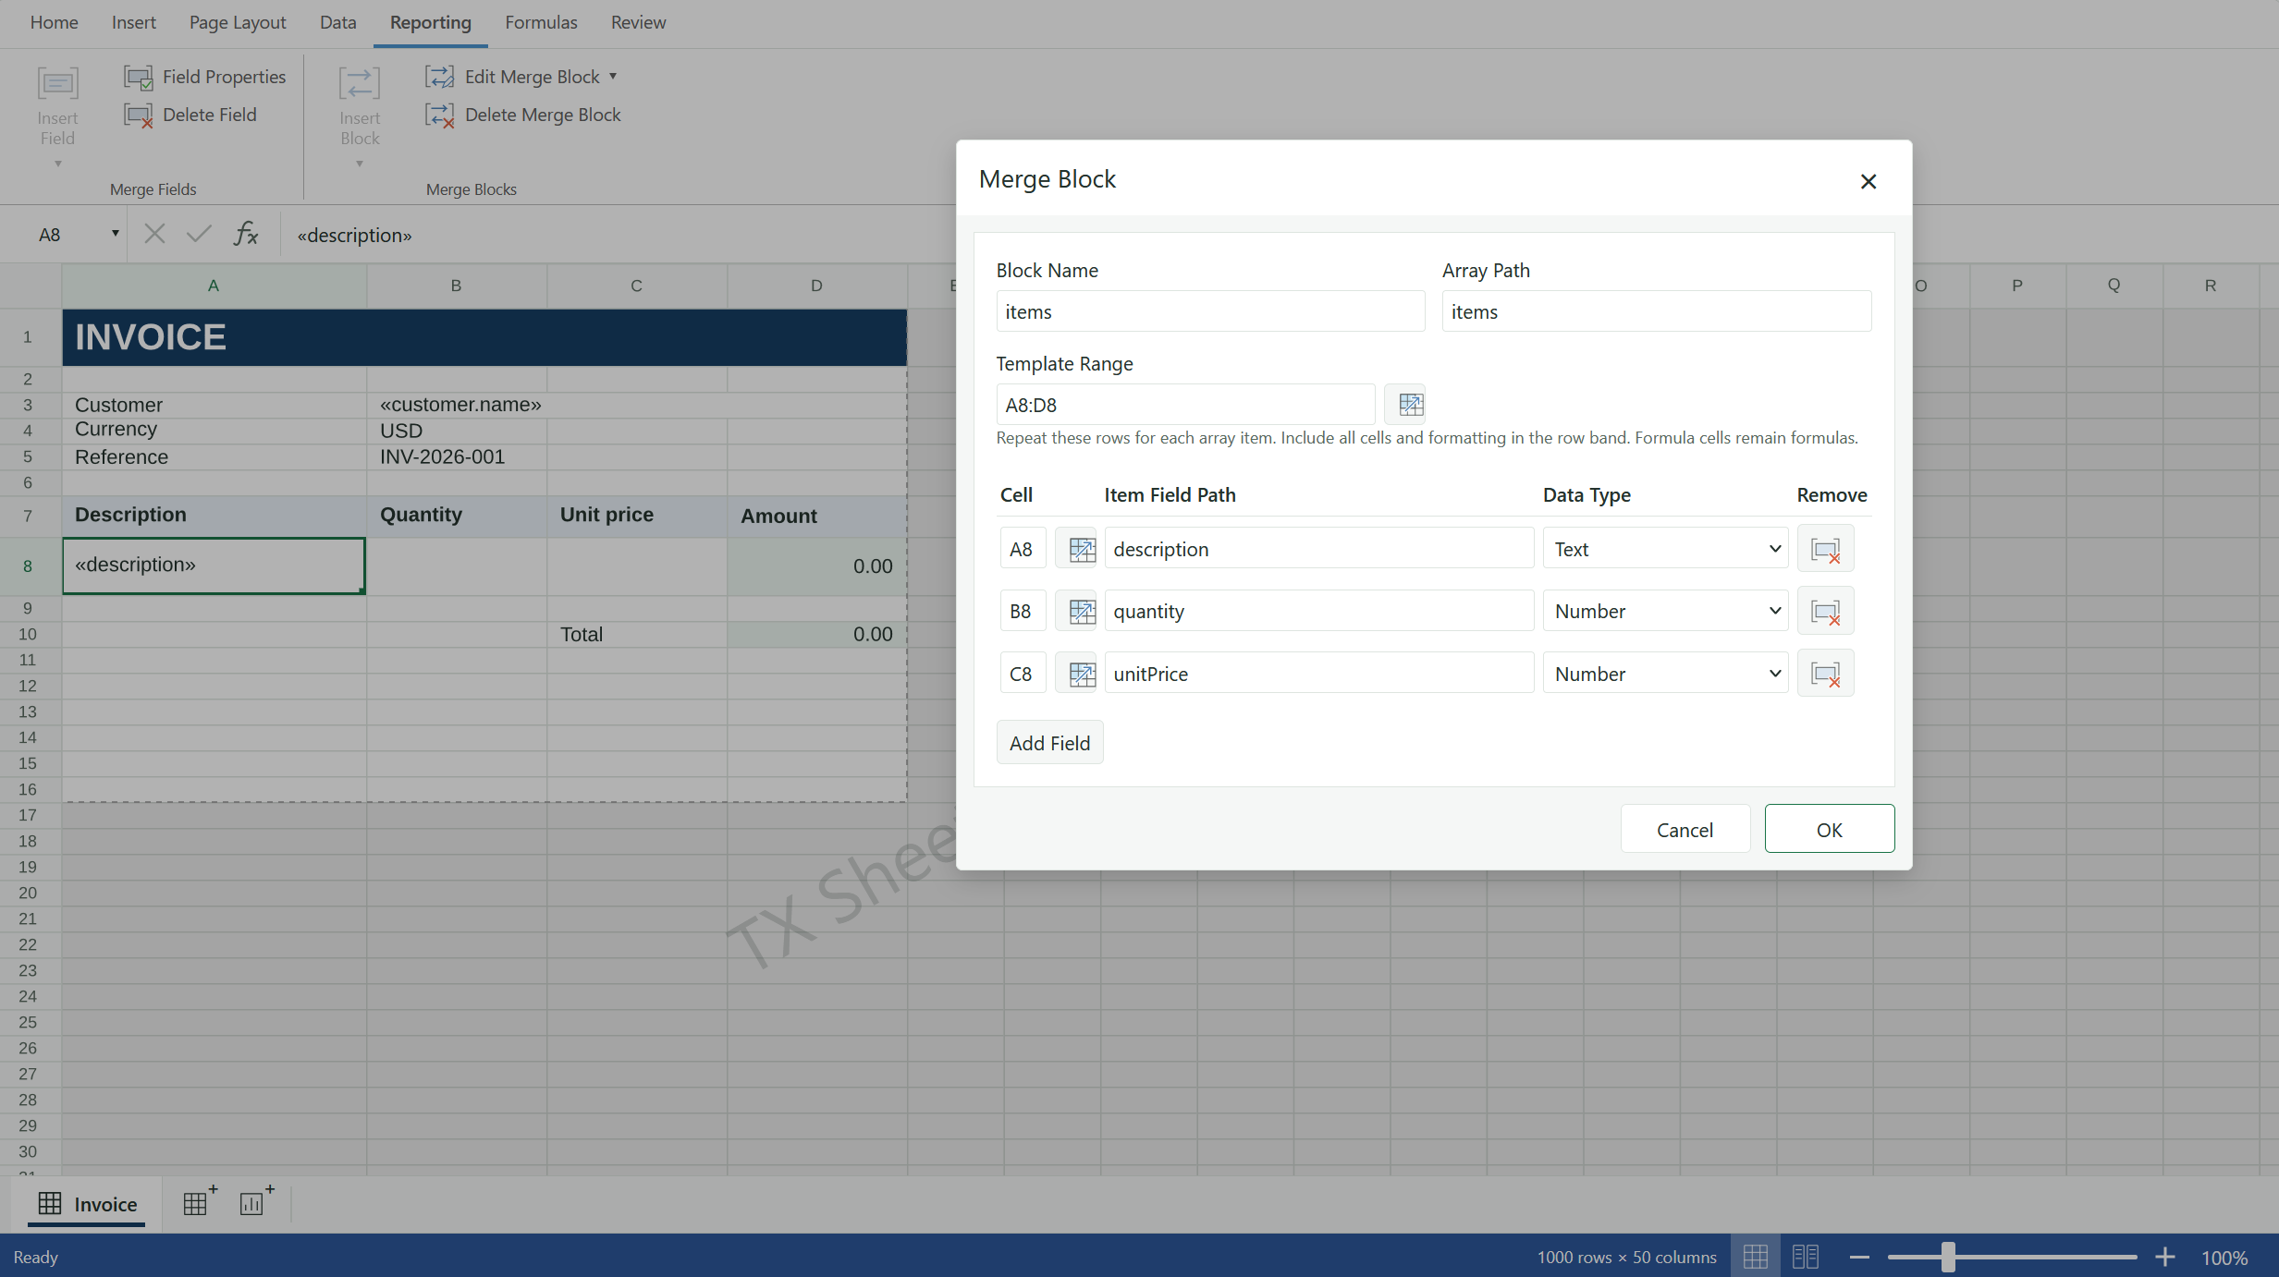2279x1277 pixels.
Task: Switch to page layout view in status bar
Action: [x=1805, y=1257]
